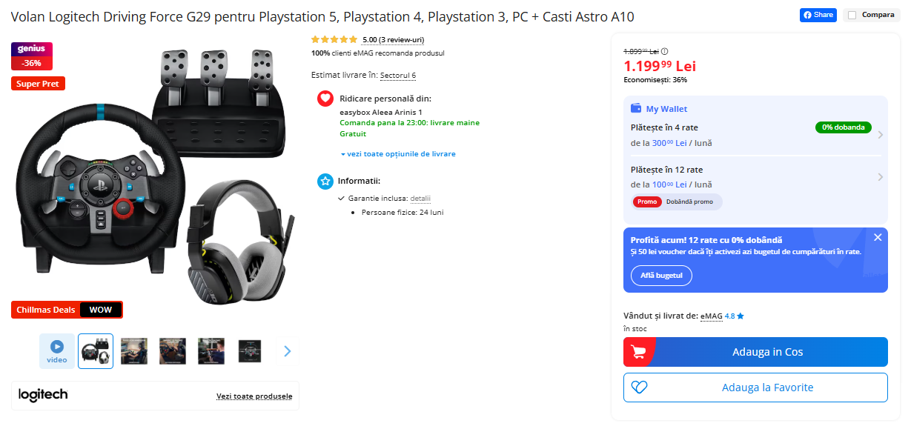Dismiss the 12 rate promo banner with X

[878, 237]
